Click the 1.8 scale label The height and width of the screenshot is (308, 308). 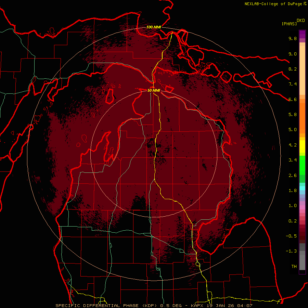point(293,191)
